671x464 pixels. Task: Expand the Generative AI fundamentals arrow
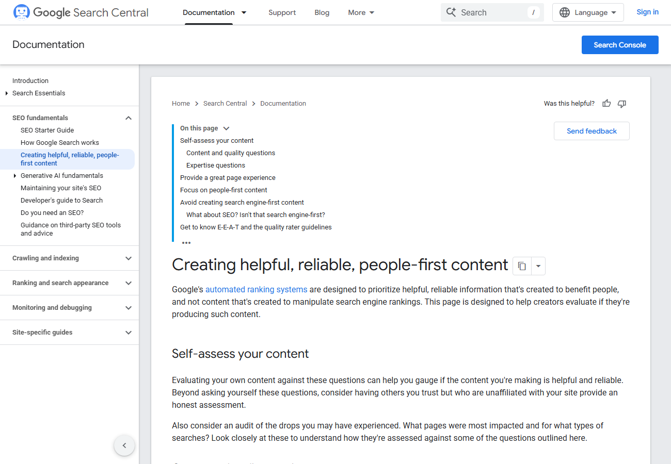click(x=15, y=176)
